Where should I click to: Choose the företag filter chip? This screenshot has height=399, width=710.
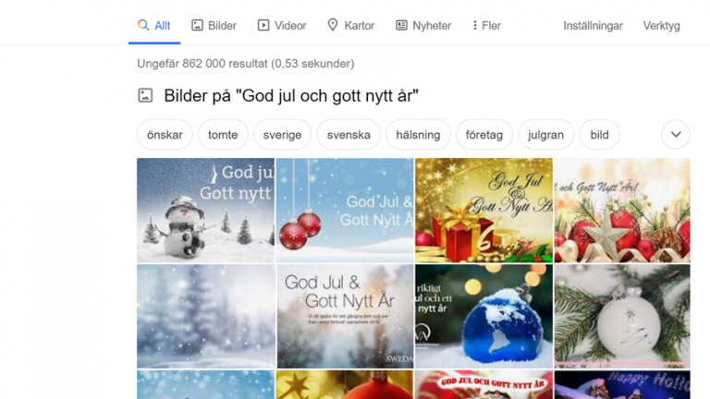coord(484,134)
